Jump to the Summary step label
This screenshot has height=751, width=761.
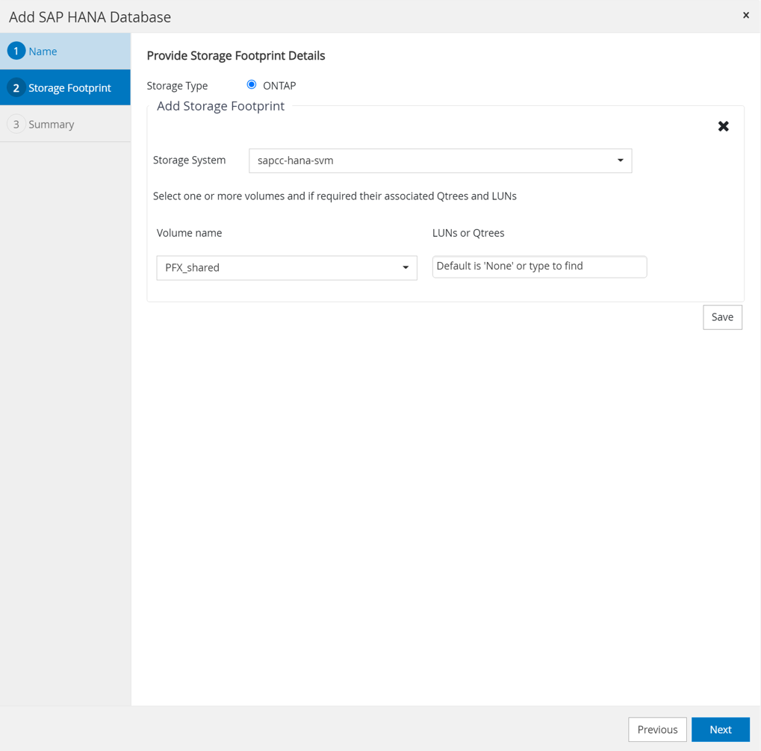[x=51, y=125]
